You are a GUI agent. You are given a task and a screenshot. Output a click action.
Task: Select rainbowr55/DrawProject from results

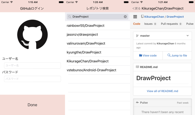pyautogui.click(x=97, y=26)
